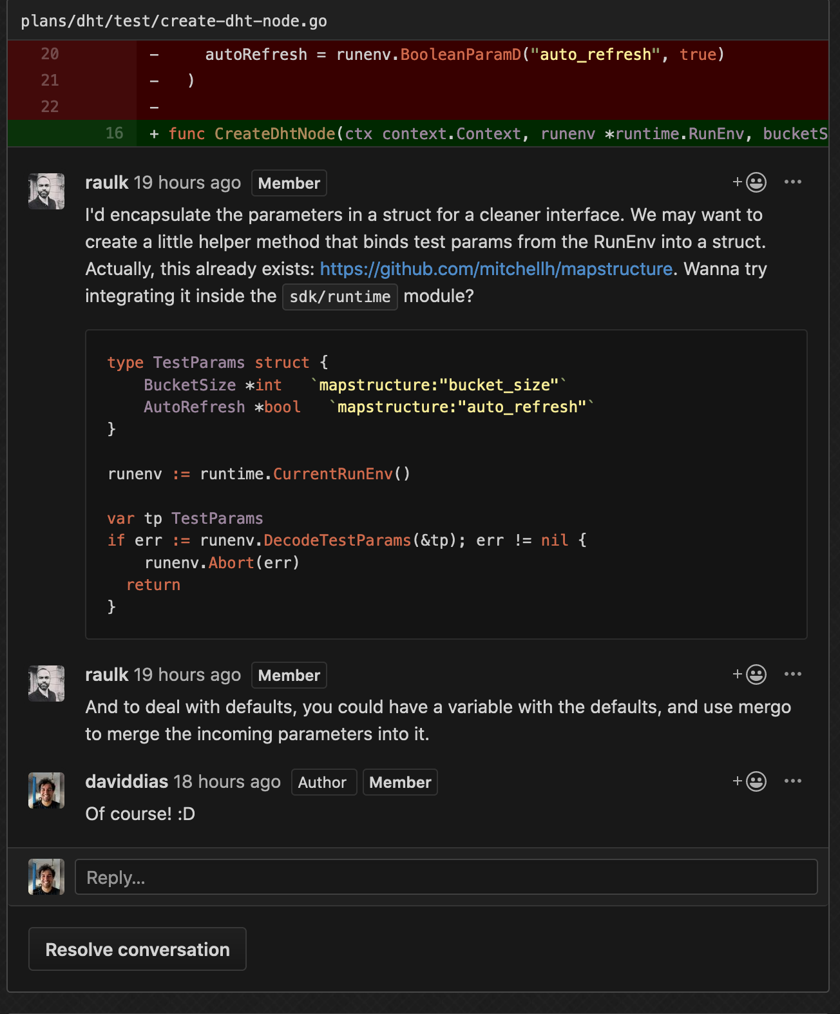The height and width of the screenshot is (1014, 840).
Task: Click Member badge next to daviddias
Action: click(400, 782)
